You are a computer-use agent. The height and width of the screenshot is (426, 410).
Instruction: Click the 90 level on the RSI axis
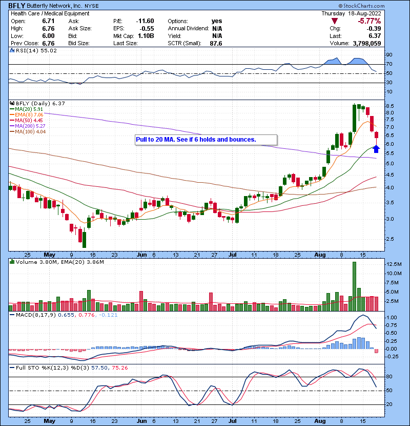389,55
